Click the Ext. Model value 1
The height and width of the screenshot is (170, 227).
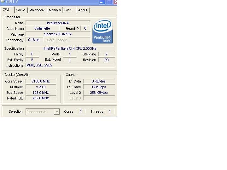coord(70,60)
